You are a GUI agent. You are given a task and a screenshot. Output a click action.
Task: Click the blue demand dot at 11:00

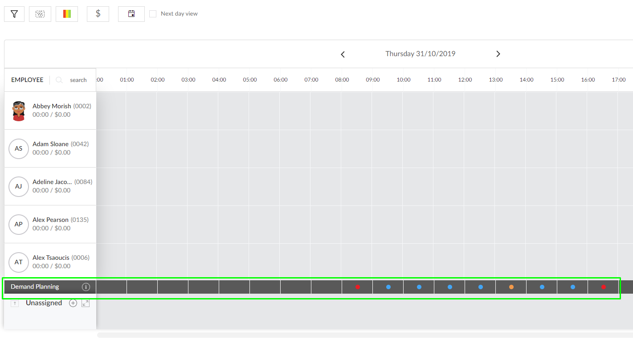click(450, 287)
